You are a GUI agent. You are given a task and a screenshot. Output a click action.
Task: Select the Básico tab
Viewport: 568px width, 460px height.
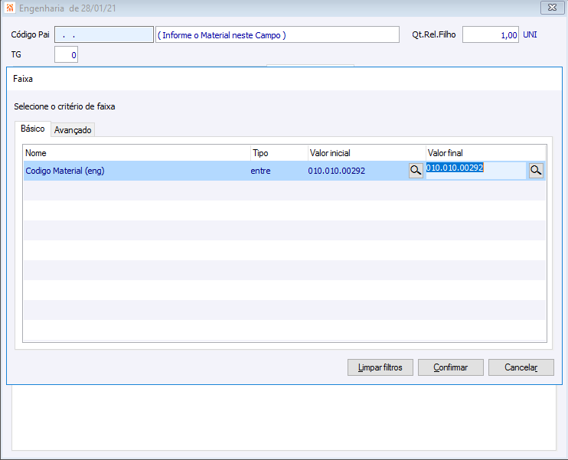pyautogui.click(x=33, y=129)
